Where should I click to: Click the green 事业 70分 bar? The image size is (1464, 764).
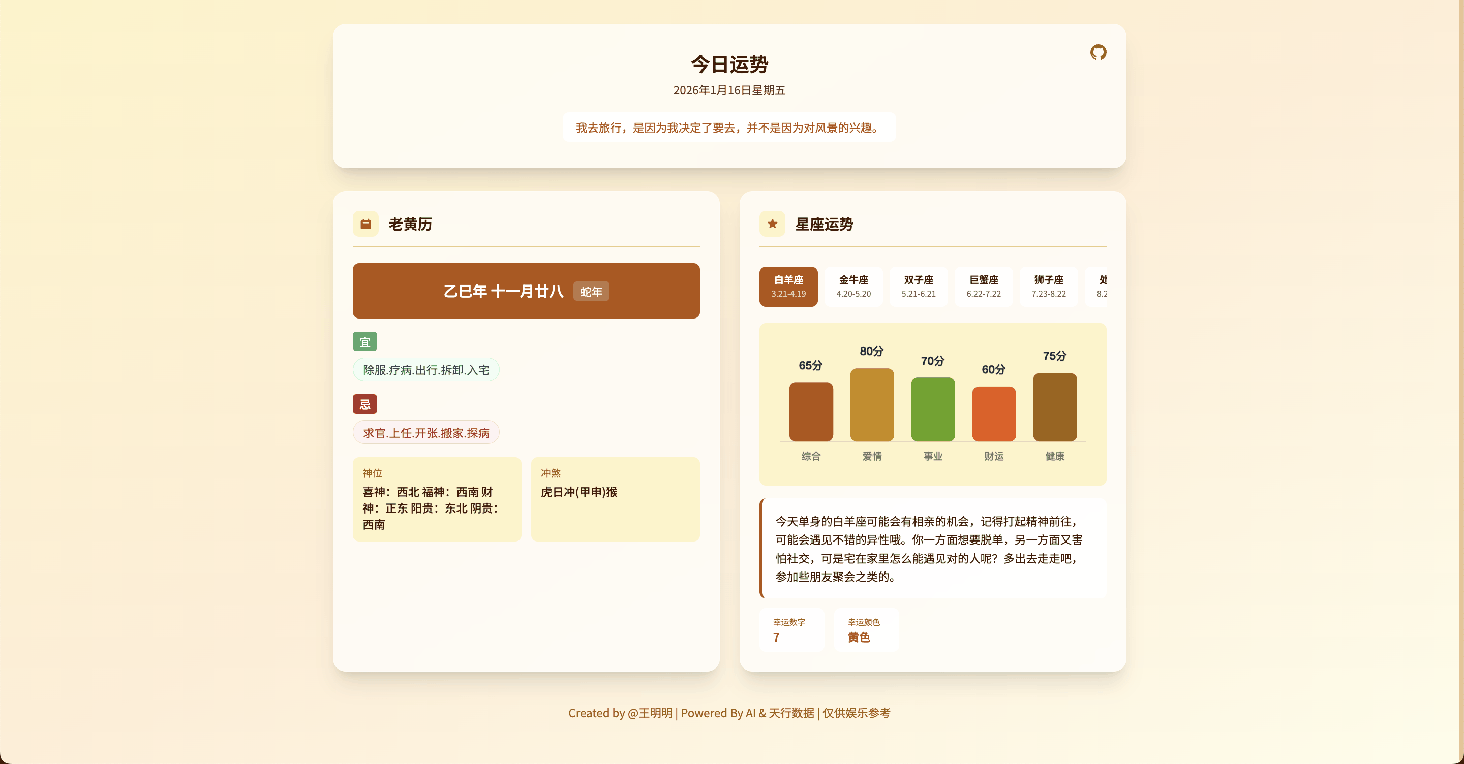click(933, 409)
